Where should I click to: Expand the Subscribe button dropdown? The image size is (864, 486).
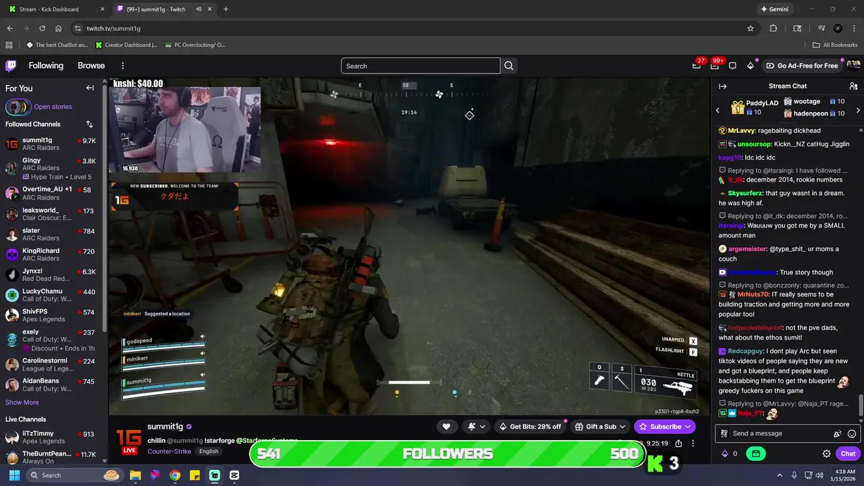click(x=688, y=427)
